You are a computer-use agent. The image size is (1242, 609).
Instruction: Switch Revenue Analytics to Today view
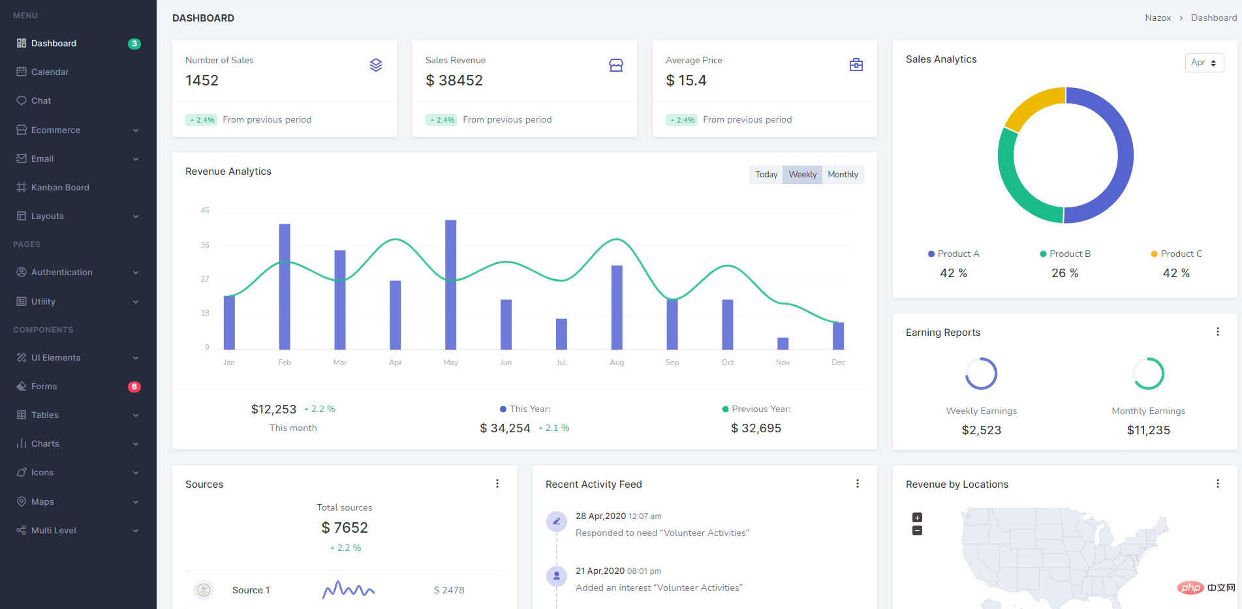point(766,175)
